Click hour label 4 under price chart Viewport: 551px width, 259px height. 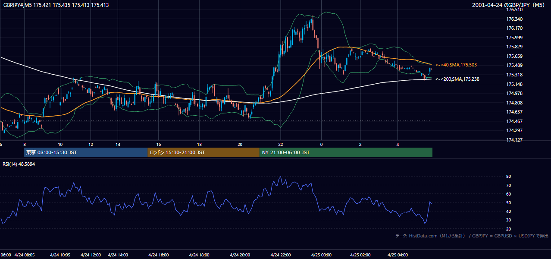pos(398,145)
